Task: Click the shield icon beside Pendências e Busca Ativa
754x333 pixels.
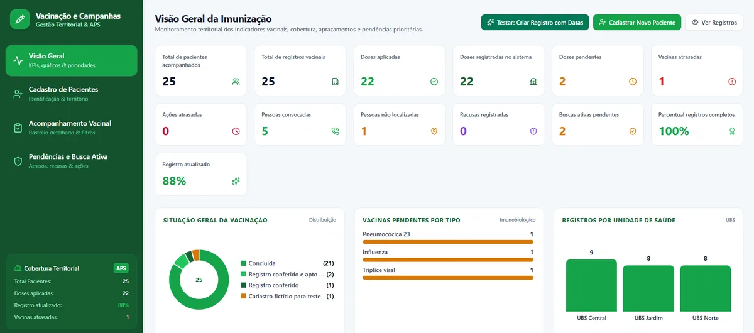Action: (x=18, y=161)
